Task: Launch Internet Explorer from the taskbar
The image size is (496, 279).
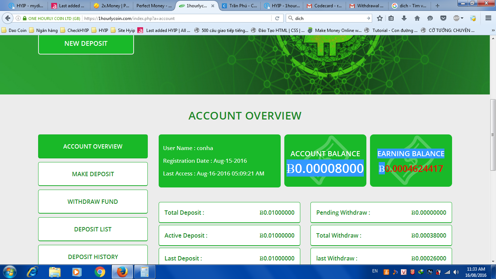Action: coord(32,272)
